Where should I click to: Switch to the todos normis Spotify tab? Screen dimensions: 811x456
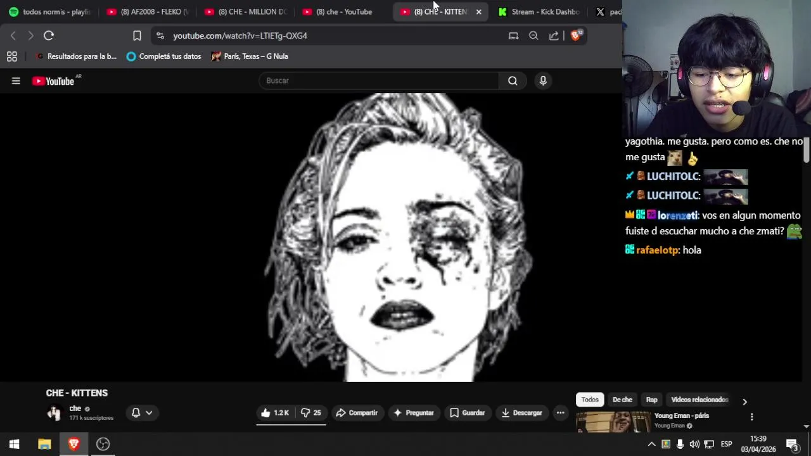click(x=50, y=11)
